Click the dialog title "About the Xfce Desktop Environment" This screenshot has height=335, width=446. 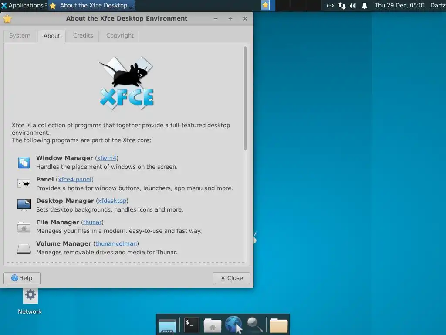(x=127, y=18)
